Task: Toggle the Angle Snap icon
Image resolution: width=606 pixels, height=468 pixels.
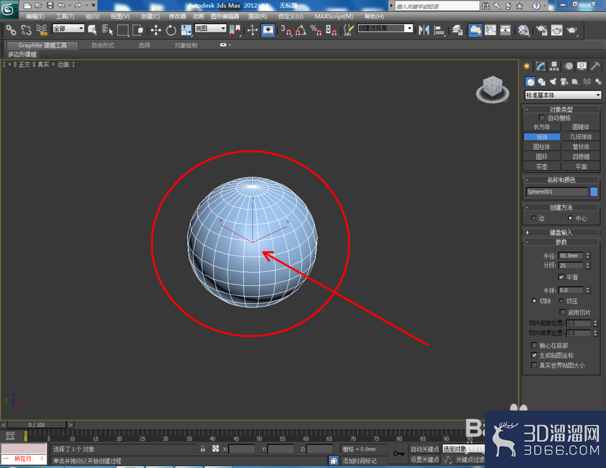Action: coord(301,30)
